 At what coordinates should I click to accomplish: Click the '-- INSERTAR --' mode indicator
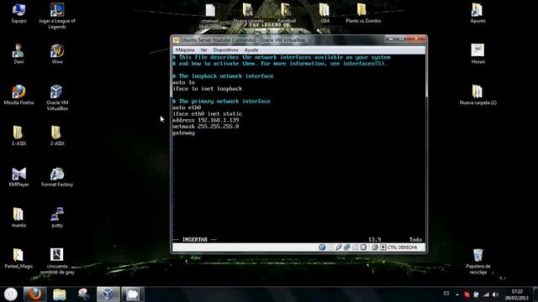click(x=195, y=240)
